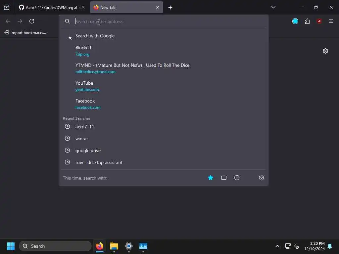Image resolution: width=339 pixels, height=254 pixels.
Task: Select recent search winrar
Action: pos(164,139)
